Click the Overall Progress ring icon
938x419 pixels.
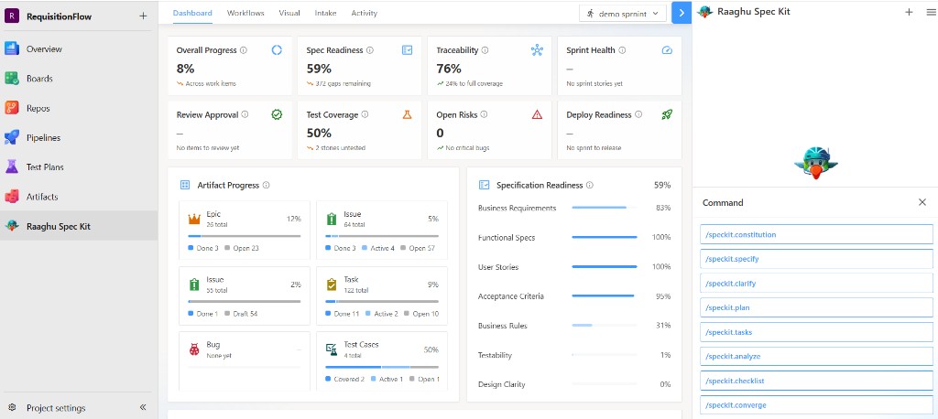[x=277, y=50]
